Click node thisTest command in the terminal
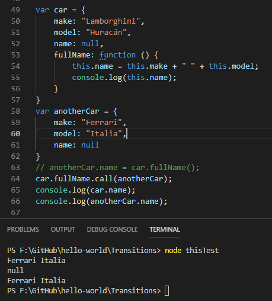 [192, 251]
